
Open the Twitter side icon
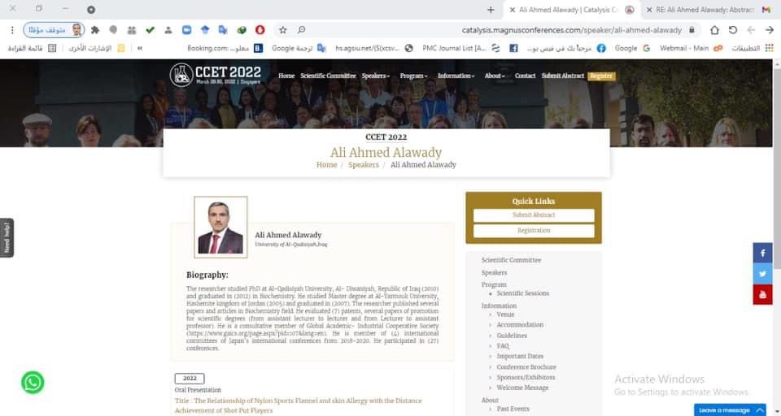point(762,274)
